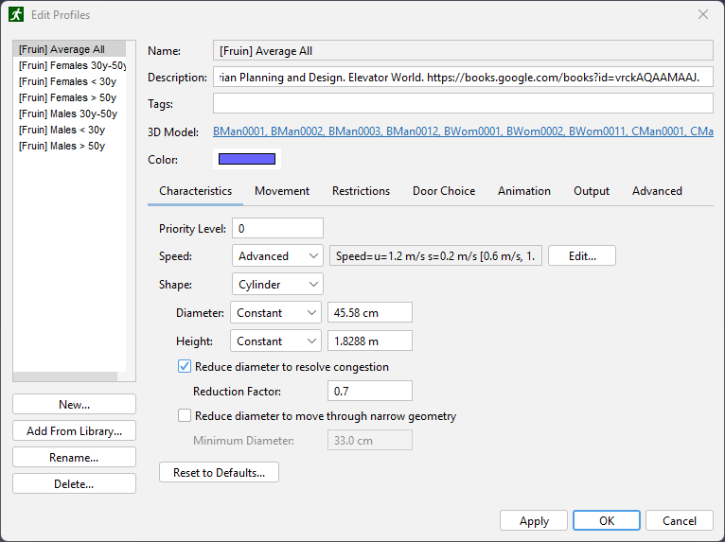725x542 pixels.
Task: Switch to the Movement tab
Action: click(282, 191)
